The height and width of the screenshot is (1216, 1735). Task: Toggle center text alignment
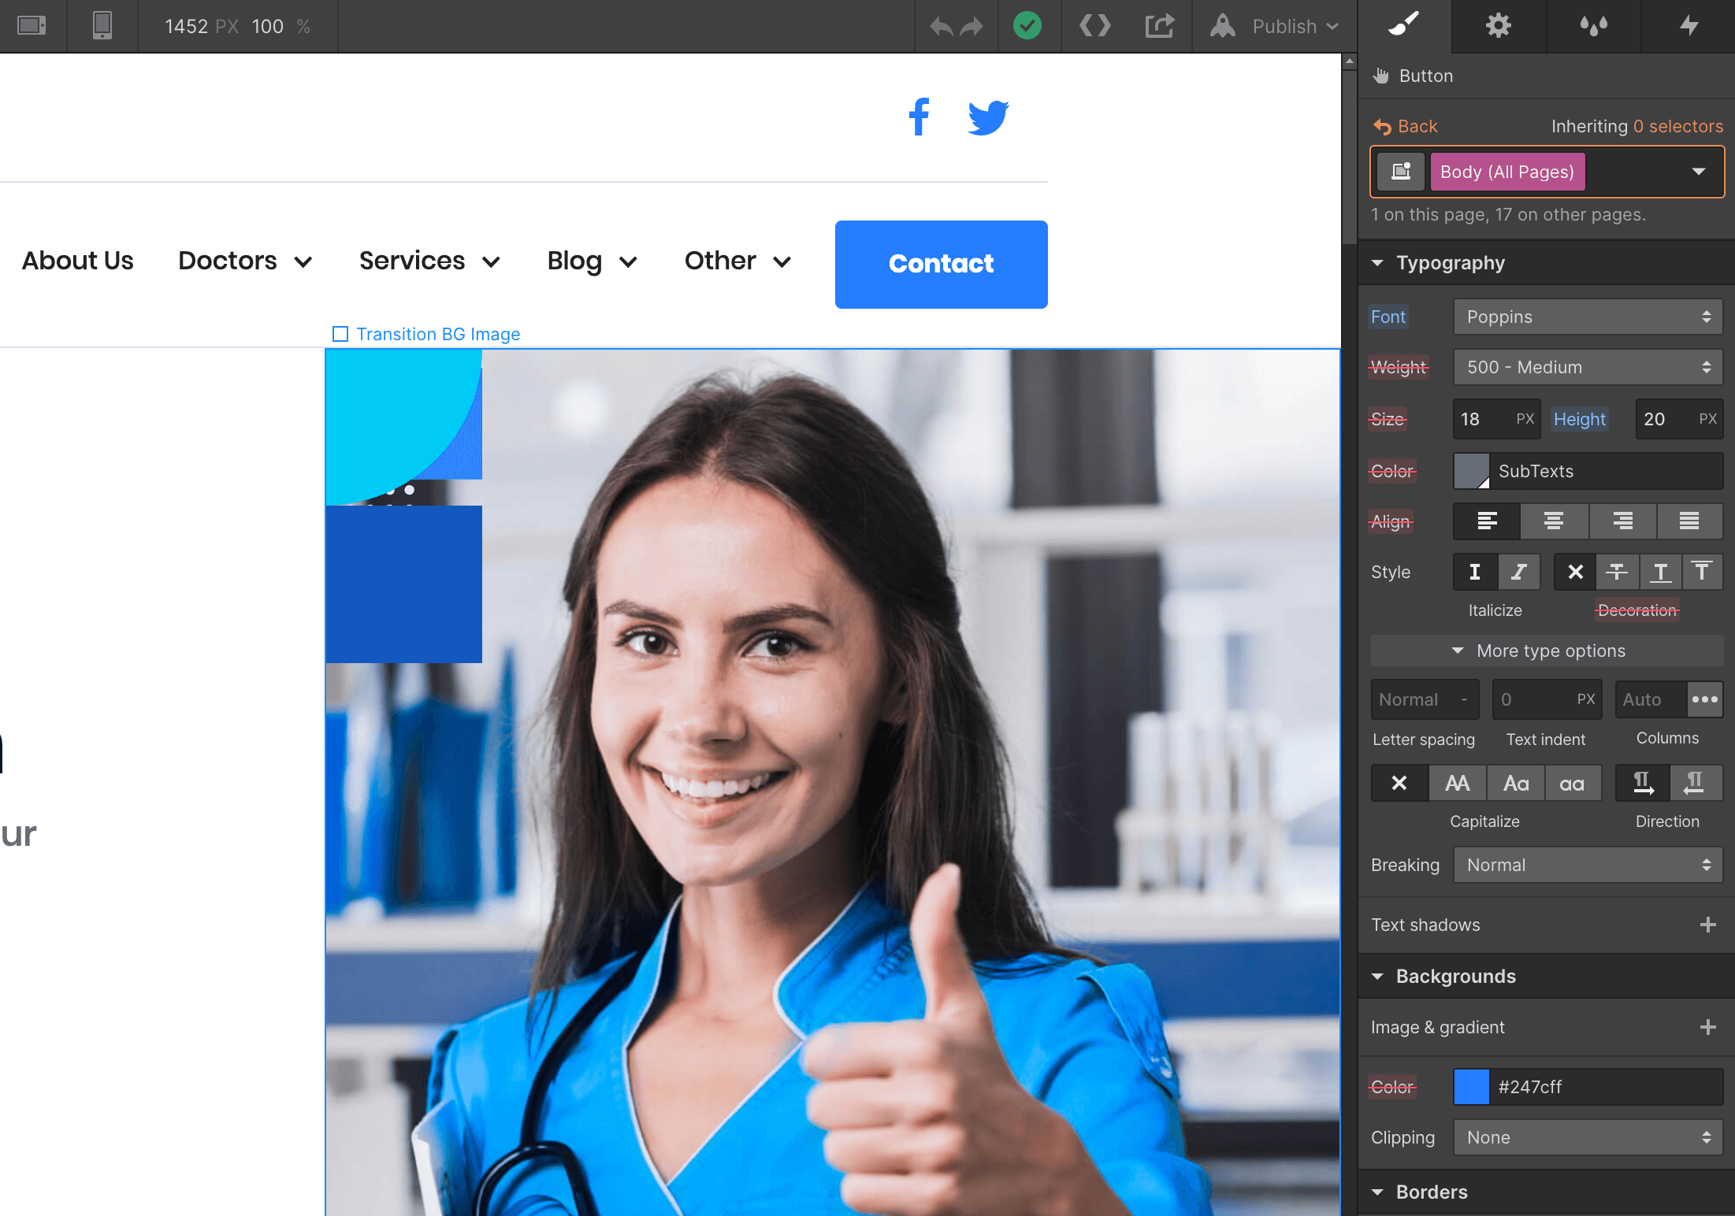(x=1554, y=521)
